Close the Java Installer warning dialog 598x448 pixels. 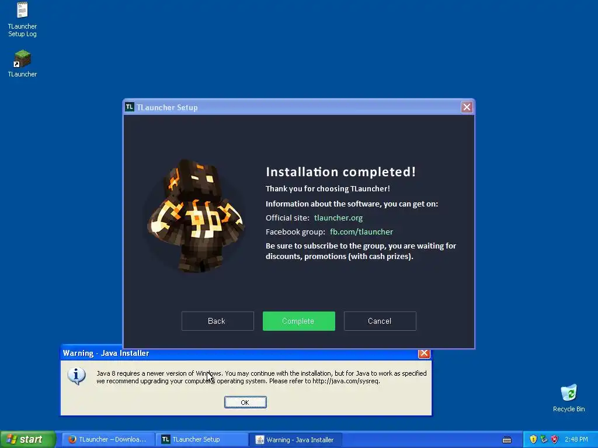[424, 353]
